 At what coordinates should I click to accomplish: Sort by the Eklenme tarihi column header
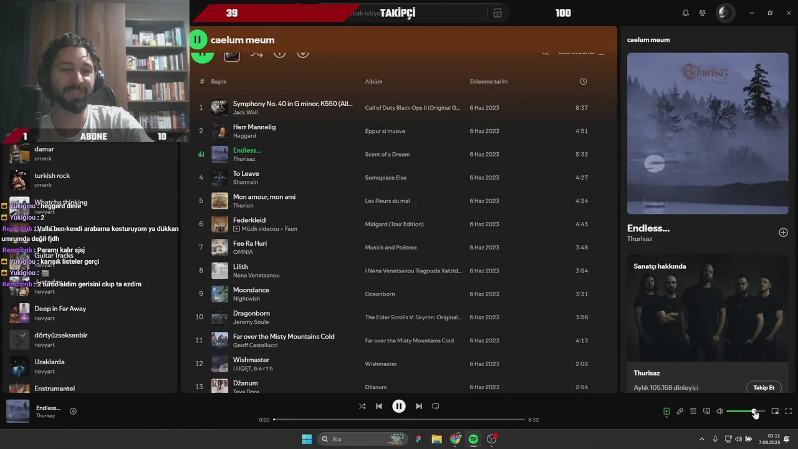pyautogui.click(x=489, y=82)
